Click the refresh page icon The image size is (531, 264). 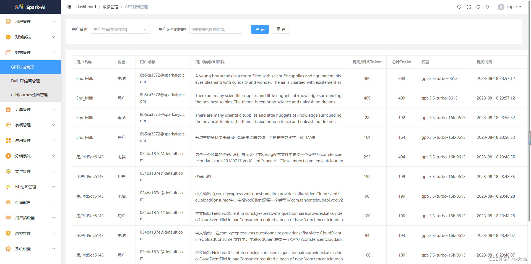(x=478, y=7)
